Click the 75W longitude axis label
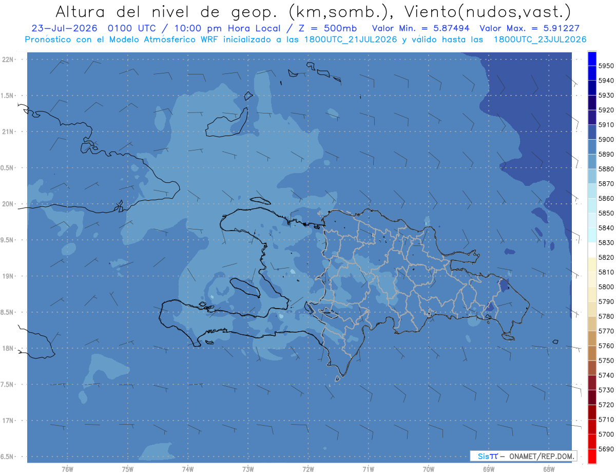The height and width of the screenshot is (476, 616). [x=127, y=470]
